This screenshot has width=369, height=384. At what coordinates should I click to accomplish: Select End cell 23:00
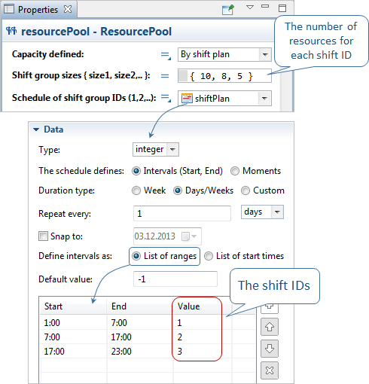140,351
